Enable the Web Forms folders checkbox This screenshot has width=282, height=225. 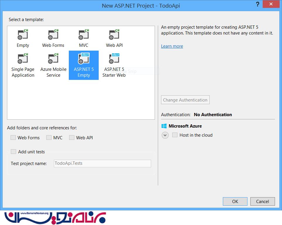[x=13, y=138]
